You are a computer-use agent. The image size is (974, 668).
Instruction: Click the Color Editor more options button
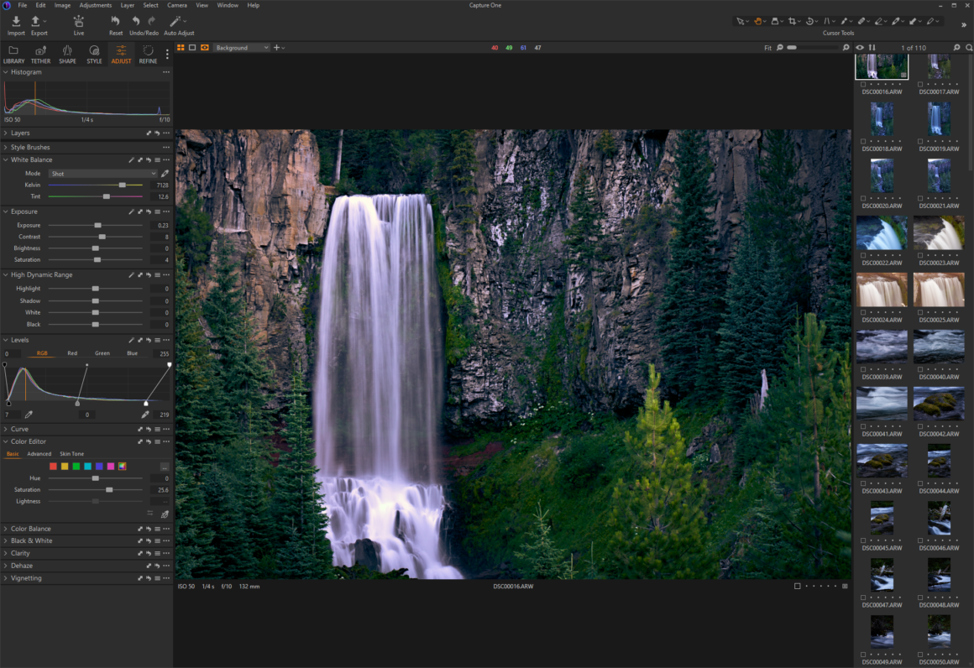coord(164,467)
